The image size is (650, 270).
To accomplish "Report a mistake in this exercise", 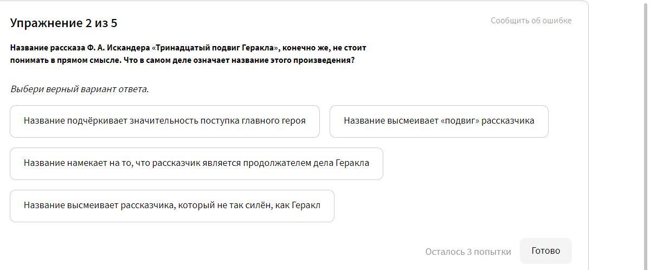I will click(531, 21).
